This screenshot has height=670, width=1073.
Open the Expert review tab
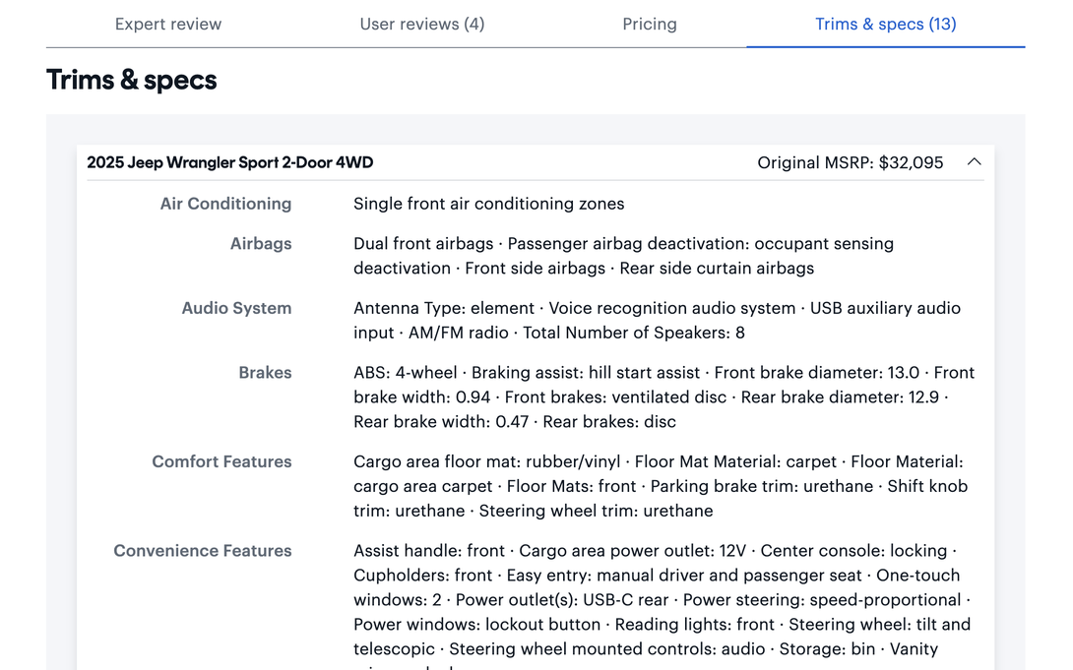pos(168,24)
